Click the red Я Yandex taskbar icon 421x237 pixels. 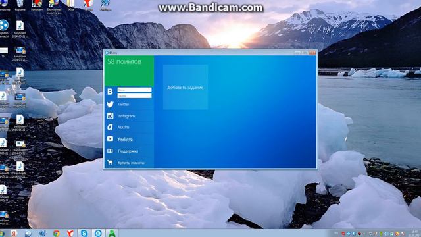point(14,233)
